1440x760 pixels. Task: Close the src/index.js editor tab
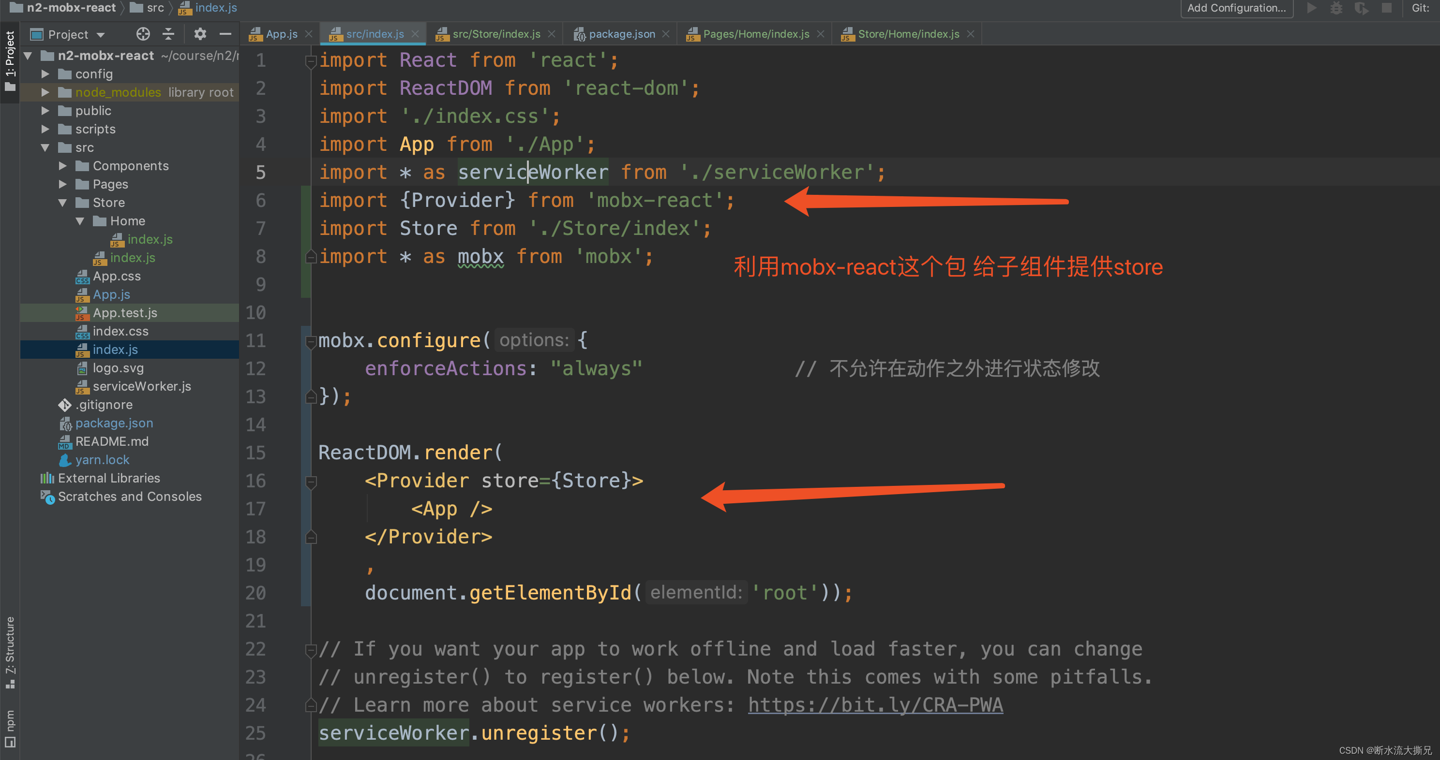415,34
